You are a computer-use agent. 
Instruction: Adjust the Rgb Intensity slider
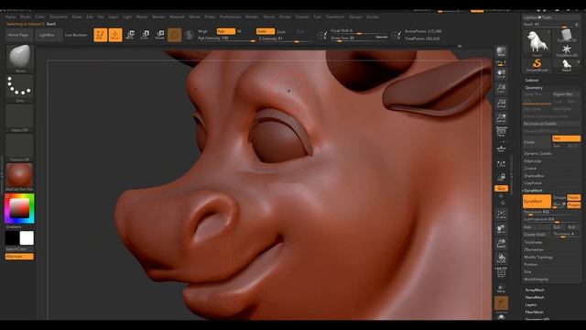[226, 38]
